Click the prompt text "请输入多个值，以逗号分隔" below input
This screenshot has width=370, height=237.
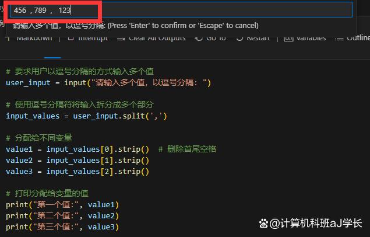(x=59, y=25)
